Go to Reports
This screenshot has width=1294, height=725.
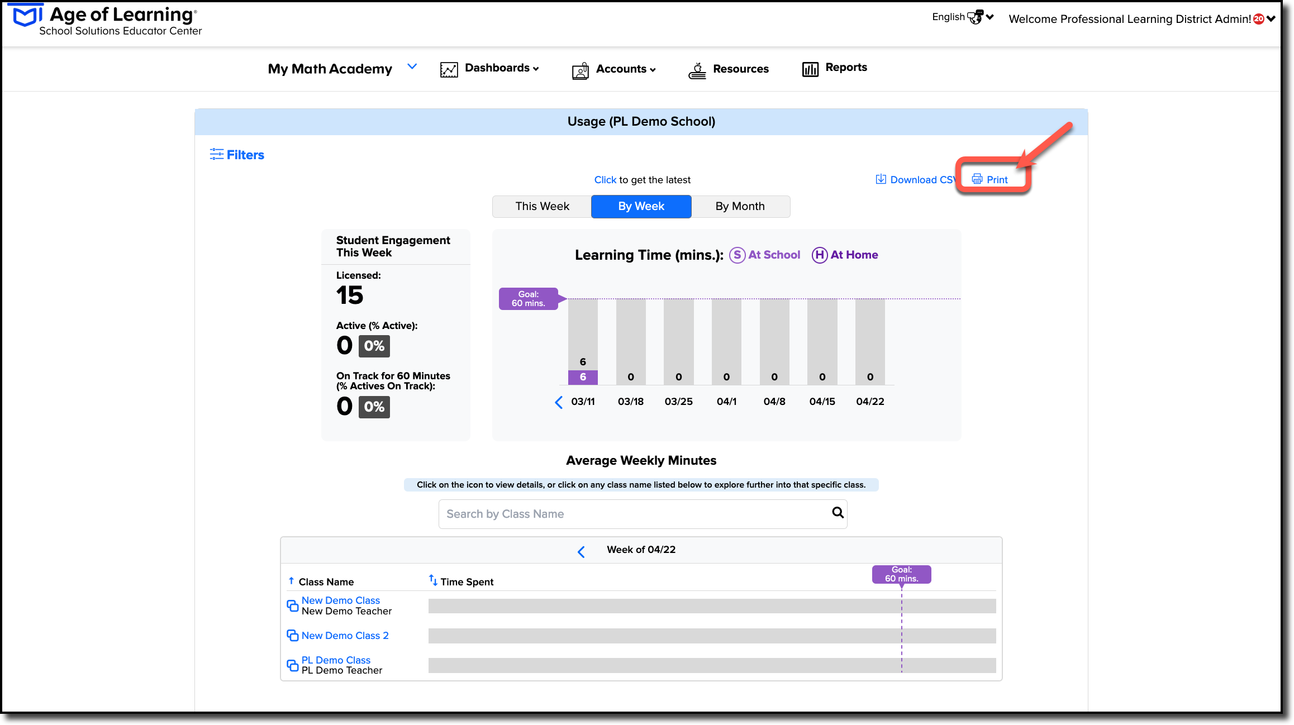tap(846, 67)
